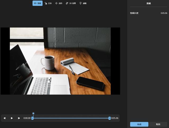Click the timeline end time 0:05.06

click(115, 118)
